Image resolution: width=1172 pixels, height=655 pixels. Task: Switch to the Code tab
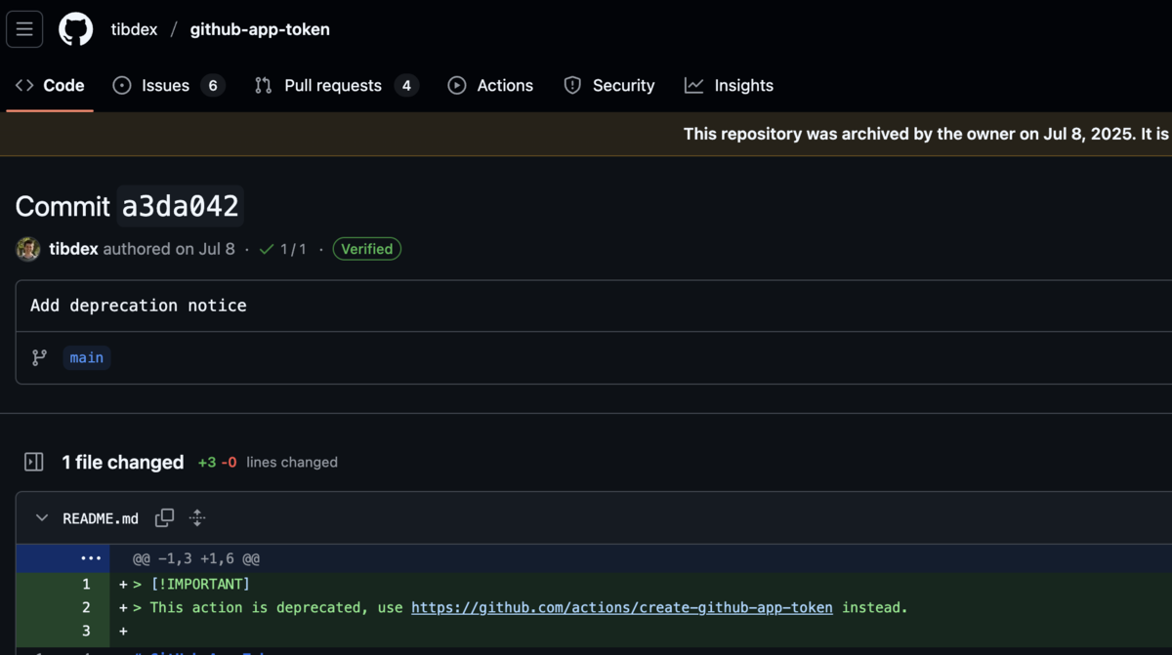pos(50,86)
